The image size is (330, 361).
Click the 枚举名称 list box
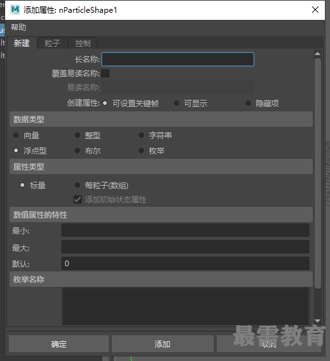(185, 307)
